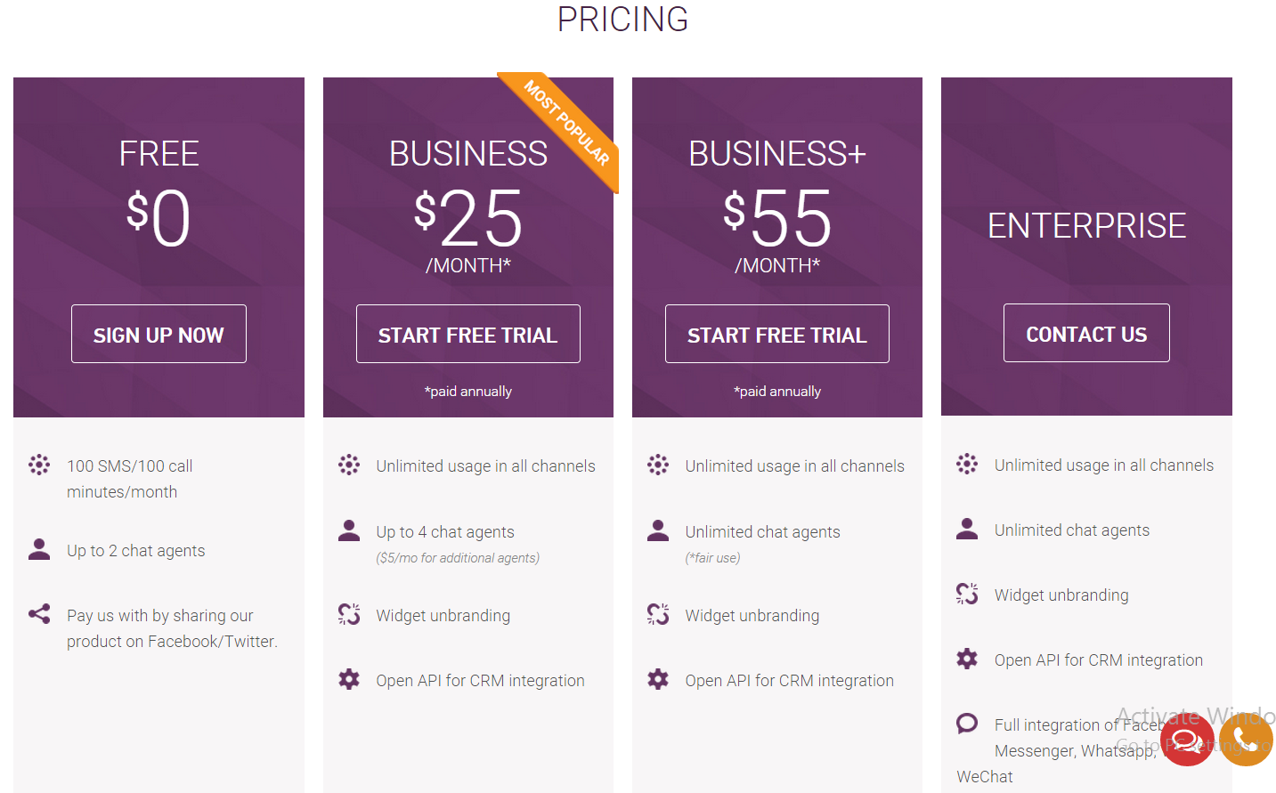This screenshot has width=1276, height=793.
Task: Click the Pricing heading
Action: 623,19
